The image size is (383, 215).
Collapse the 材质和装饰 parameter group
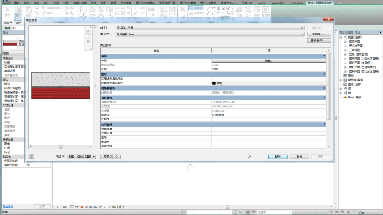tap(324, 88)
